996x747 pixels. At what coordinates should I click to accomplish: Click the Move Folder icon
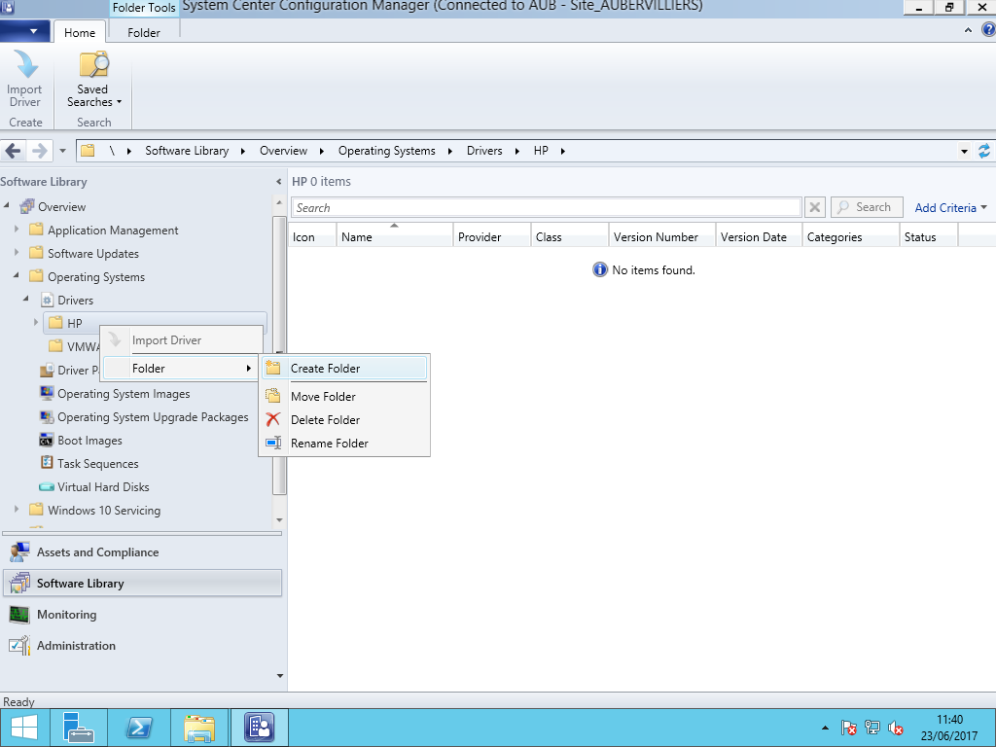tap(273, 397)
